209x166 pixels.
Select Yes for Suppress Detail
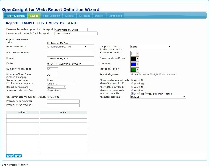(132, 94)
